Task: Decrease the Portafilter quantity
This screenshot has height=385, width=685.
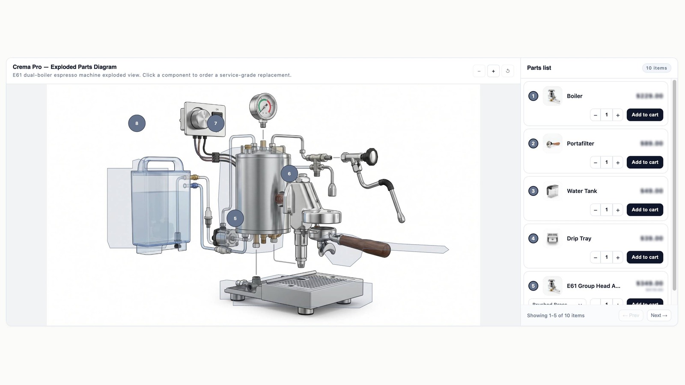Action: [596, 163]
